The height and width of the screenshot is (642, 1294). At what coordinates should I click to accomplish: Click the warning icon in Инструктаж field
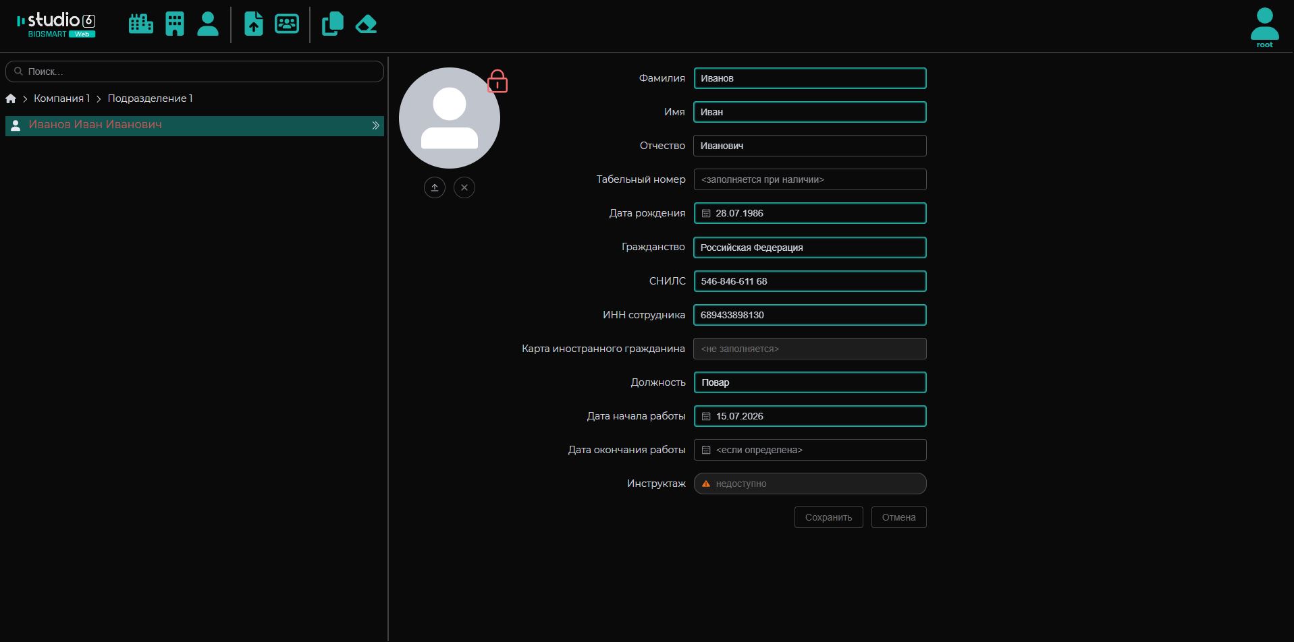point(706,484)
